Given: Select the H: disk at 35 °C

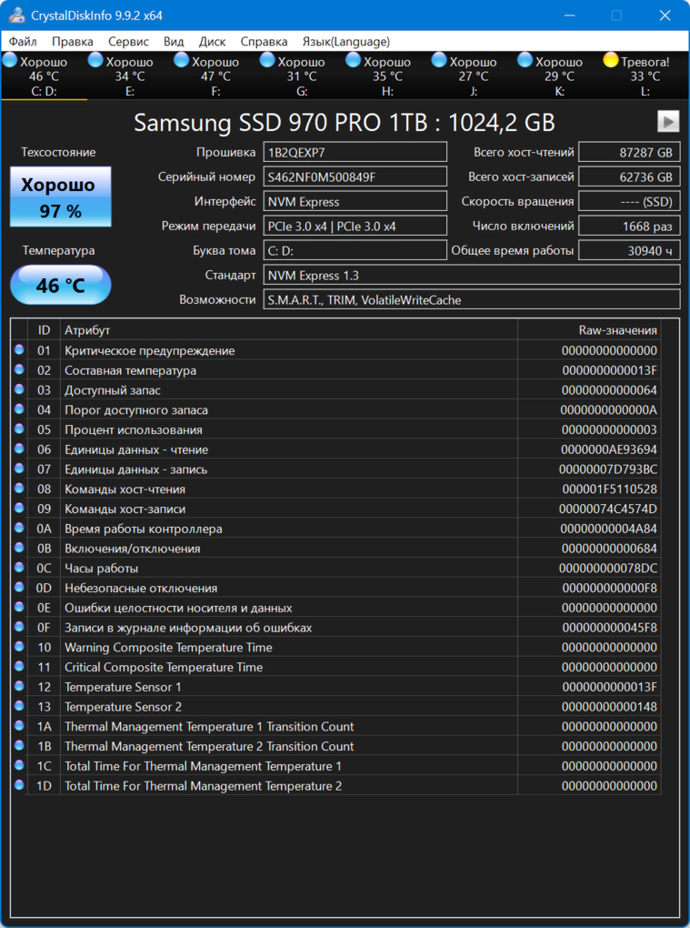Looking at the screenshot, I should [387, 76].
